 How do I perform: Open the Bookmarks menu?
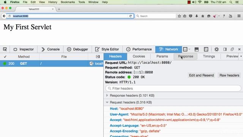tap(68, 2)
